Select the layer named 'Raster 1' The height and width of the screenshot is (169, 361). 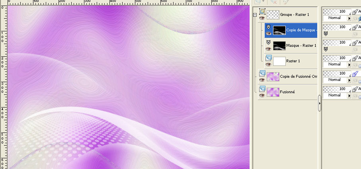(293, 61)
